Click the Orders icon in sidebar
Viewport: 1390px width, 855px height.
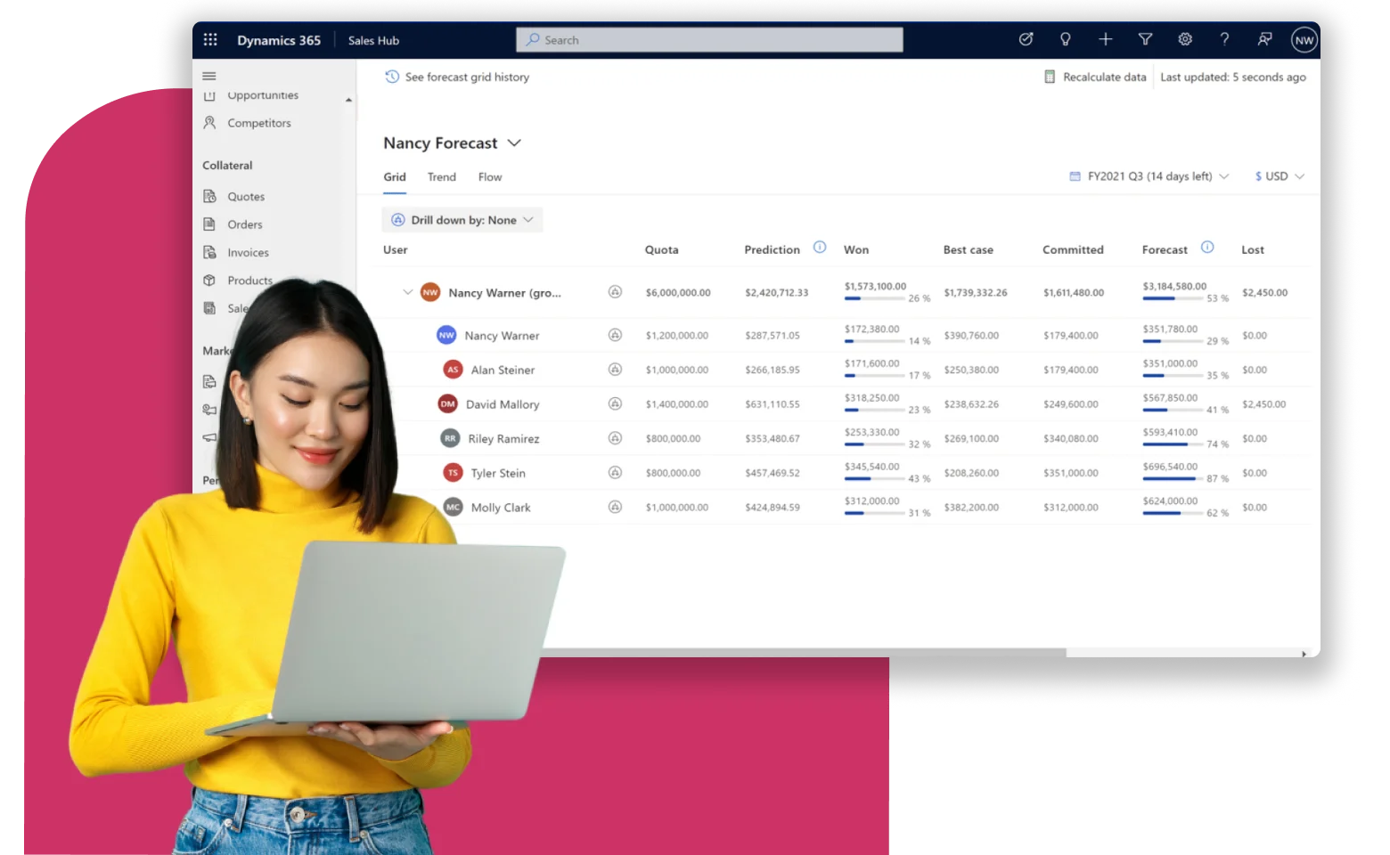pos(209,224)
